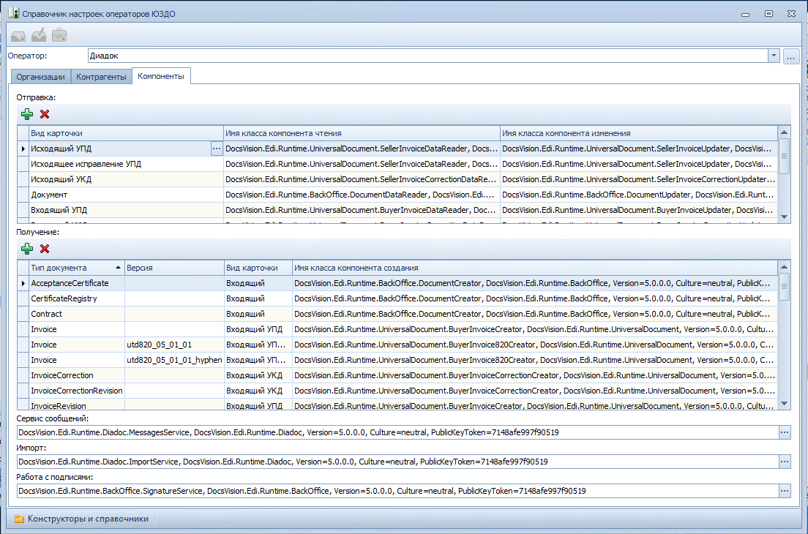
Task: Click the grayed tray-with-pencil toolbar icon
Action: (39, 36)
